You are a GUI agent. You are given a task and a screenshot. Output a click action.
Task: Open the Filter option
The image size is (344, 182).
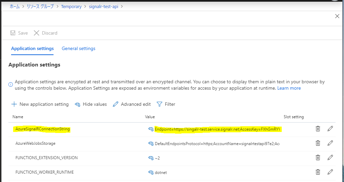tap(166, 104)
